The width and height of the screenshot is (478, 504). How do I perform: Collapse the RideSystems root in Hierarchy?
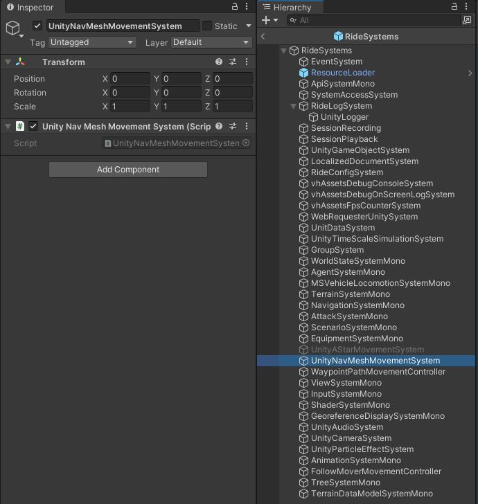tap(283, 51)
